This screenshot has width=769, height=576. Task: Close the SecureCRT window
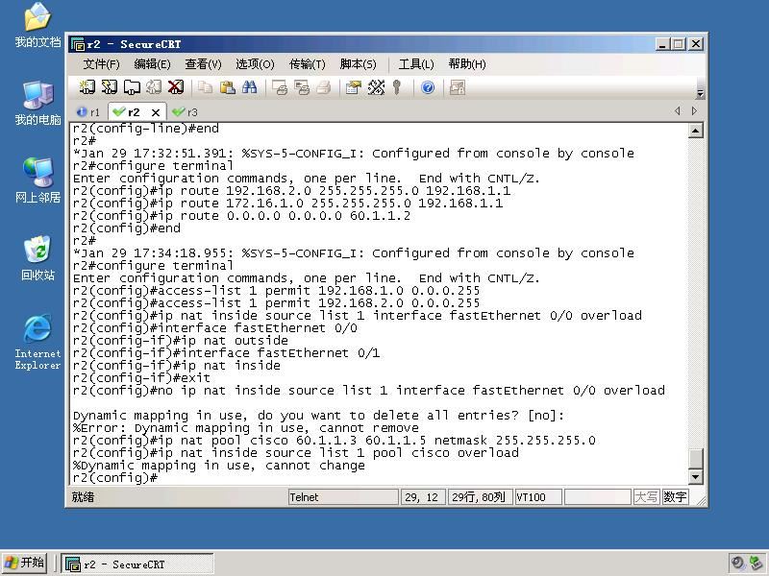(x=695, y=44)
